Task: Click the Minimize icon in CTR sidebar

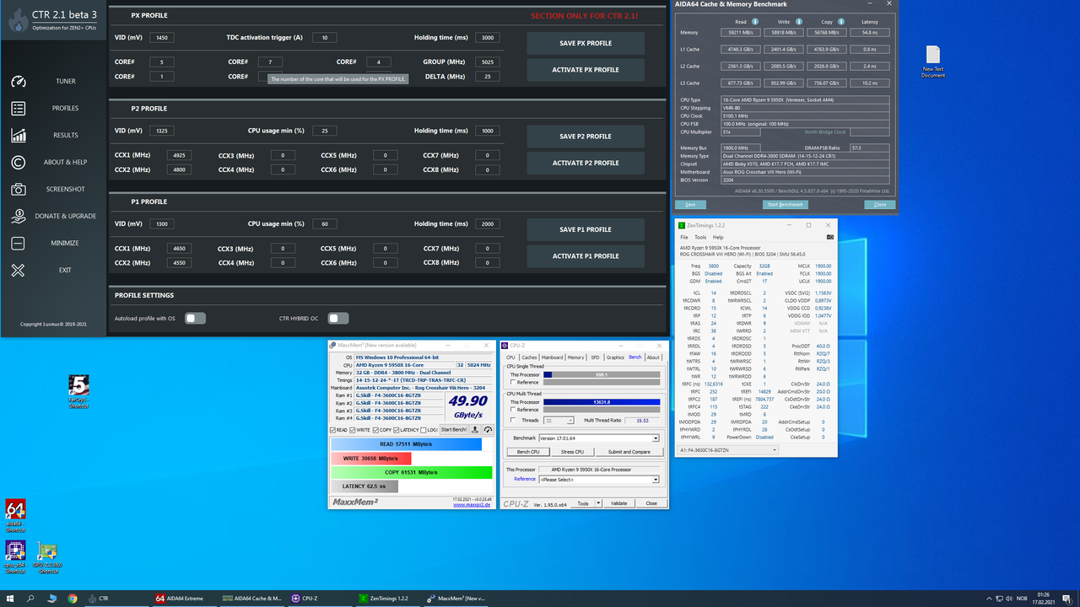Action: (19, 243)
